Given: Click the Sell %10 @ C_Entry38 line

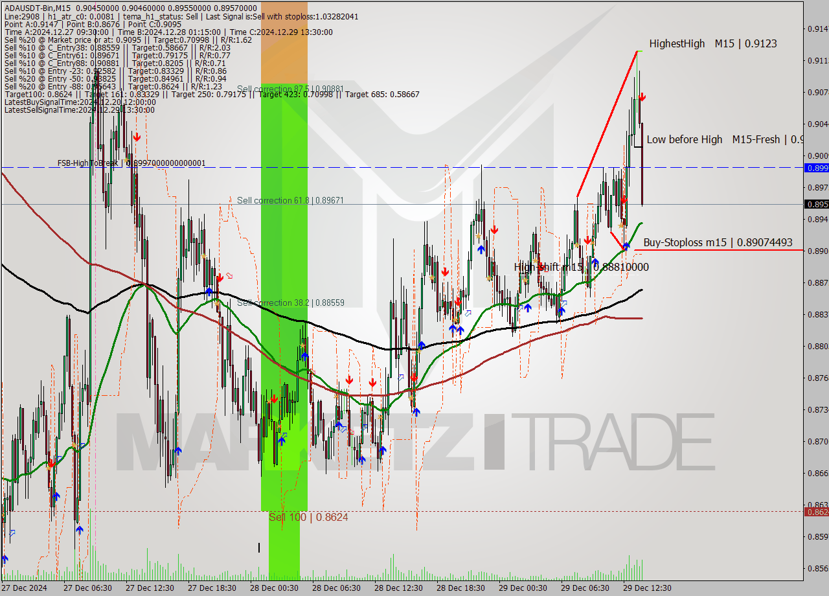Looking at the screenshot, I should [117, 47].
